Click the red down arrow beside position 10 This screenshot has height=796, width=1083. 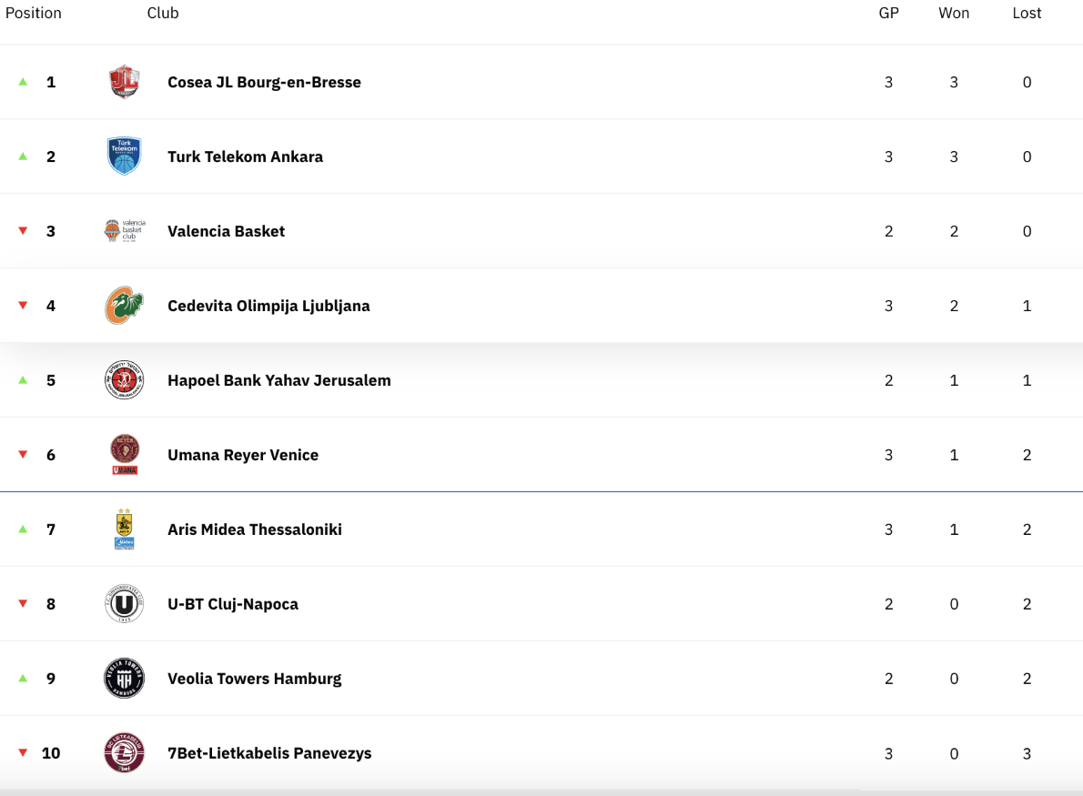click(x=23, y=752)
